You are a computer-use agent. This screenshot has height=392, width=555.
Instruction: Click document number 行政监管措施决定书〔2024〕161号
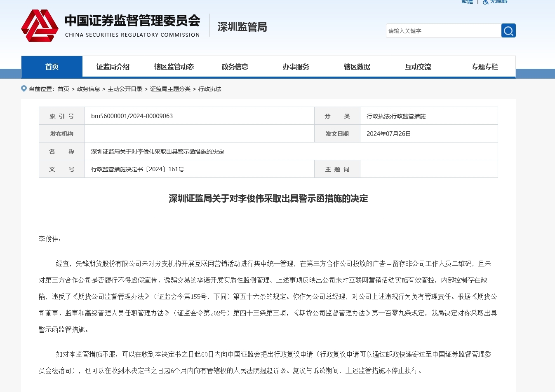pos(138,169)
